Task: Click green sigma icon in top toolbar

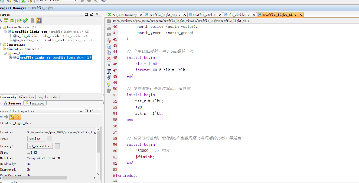Action: 24,1
